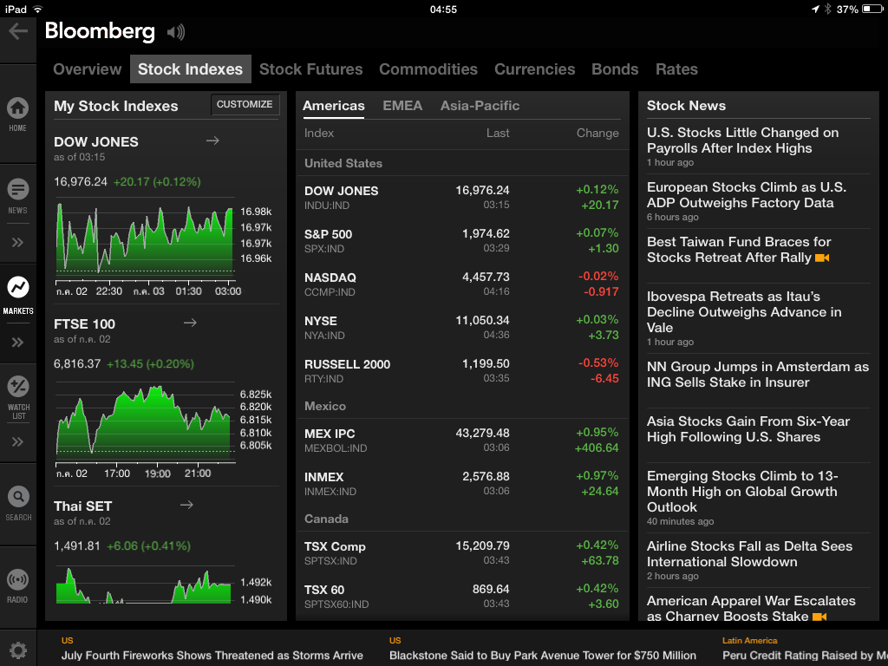Click the CUSTOMIZE button
This screenshot has width=888, height=666.
pos(245,104)
